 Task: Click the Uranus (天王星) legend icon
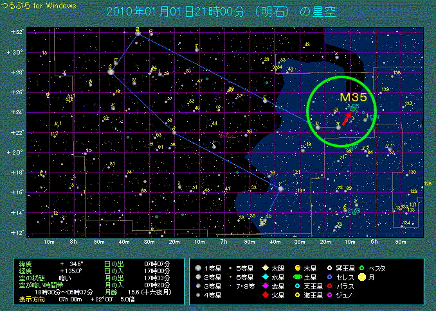[298, 286]
